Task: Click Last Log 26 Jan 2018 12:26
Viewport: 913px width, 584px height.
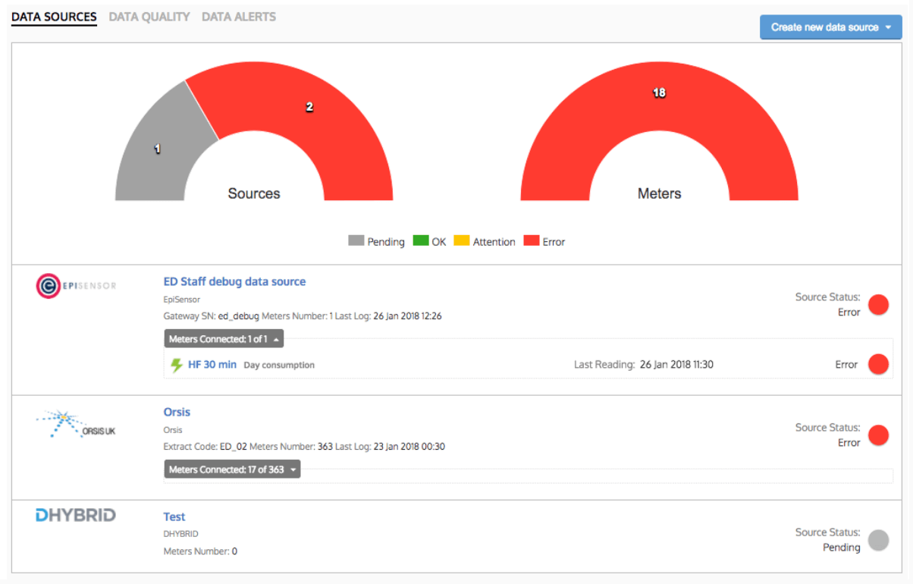Action: [x=387, y=316]
